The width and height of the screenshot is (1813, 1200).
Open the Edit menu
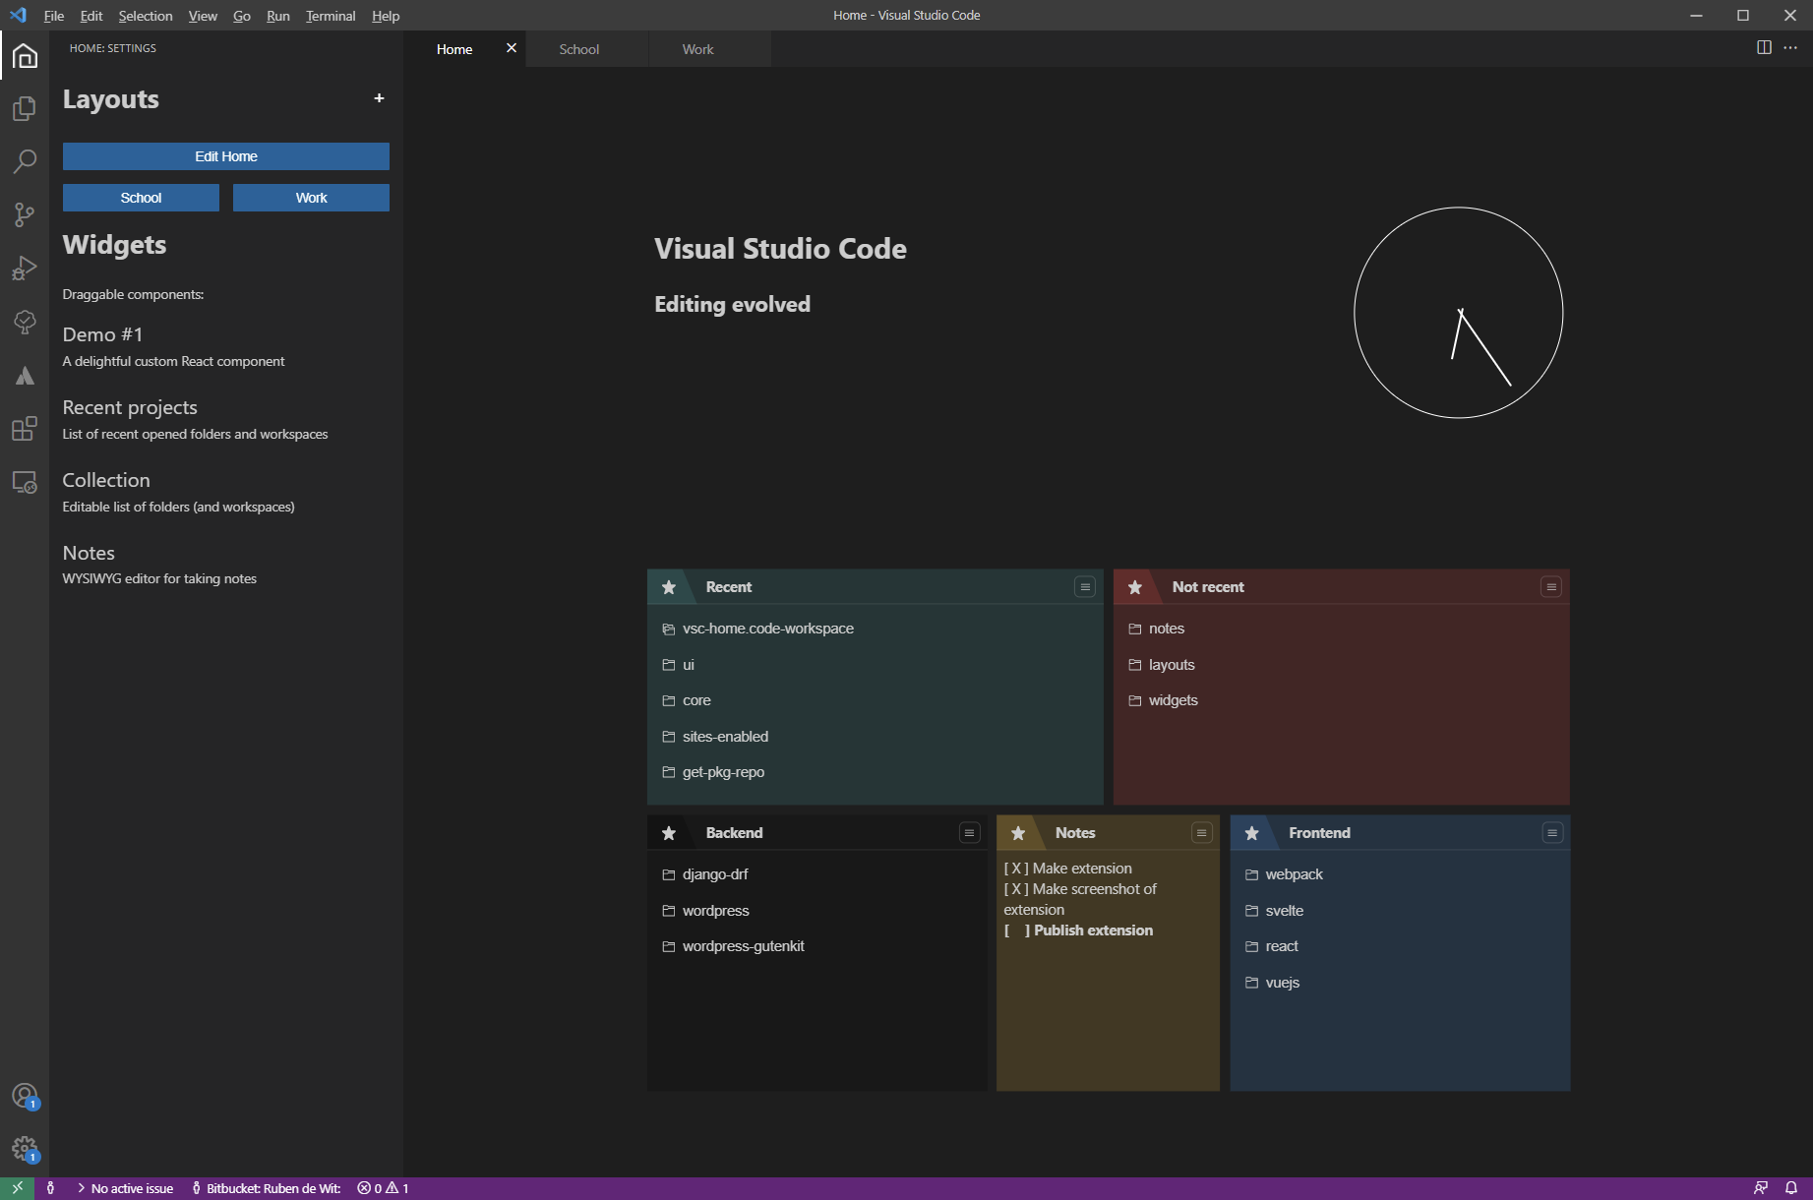91,16
